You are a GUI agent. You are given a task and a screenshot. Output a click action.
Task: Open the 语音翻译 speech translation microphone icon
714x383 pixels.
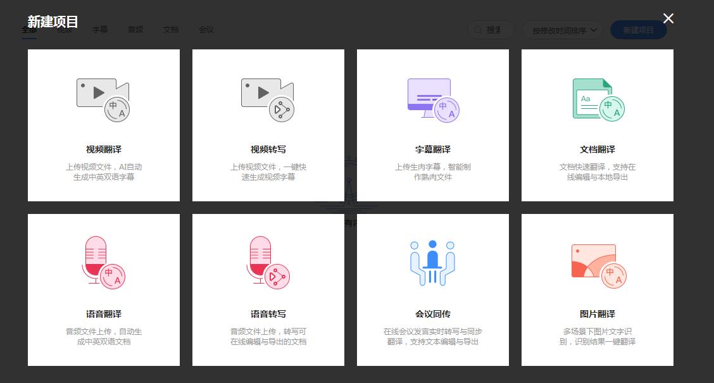click(x=103, y=261)
